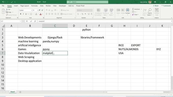
Task: Decrease font size with smaller A
Action: coord(42,10)
